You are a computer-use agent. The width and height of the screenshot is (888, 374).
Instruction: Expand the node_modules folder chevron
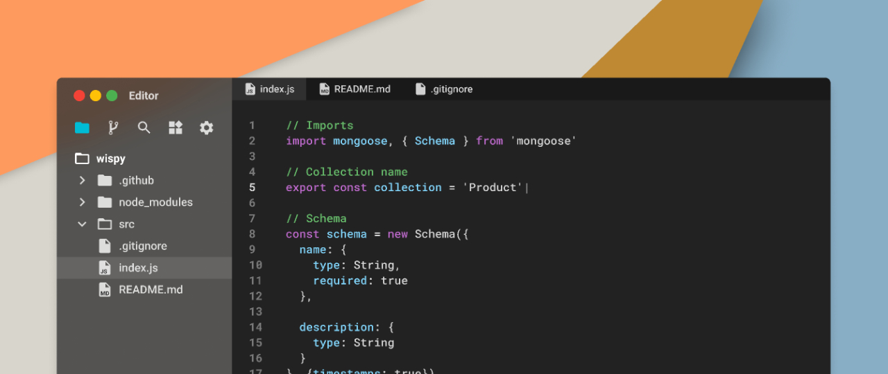(82, 202)
